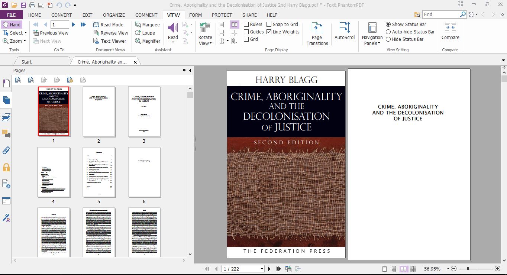The image size is (507, 275).
Task: Start AutoScroll
Action: 345,31
